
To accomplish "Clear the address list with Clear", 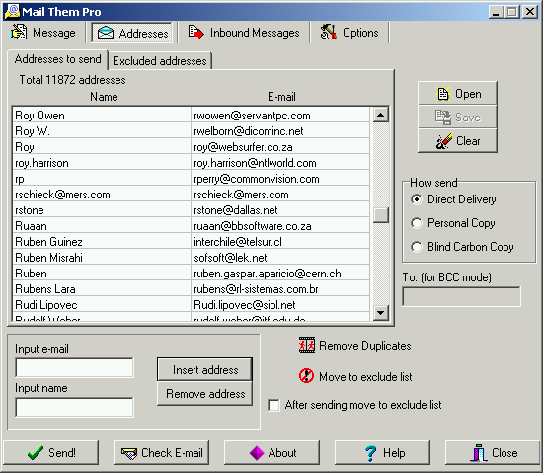I will click(x=457, y=141).
